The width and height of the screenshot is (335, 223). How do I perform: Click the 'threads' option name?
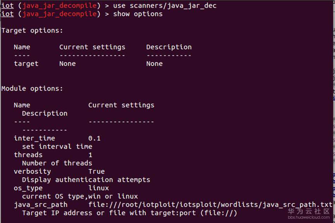pyautogui.click(x=28, y=155)
